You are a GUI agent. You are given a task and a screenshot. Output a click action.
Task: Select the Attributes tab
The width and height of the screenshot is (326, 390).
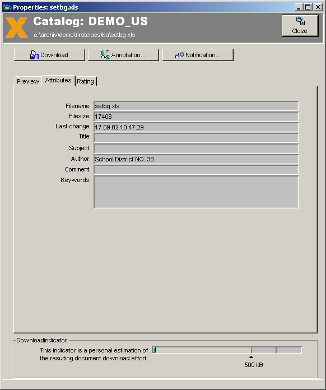point(58,80)
